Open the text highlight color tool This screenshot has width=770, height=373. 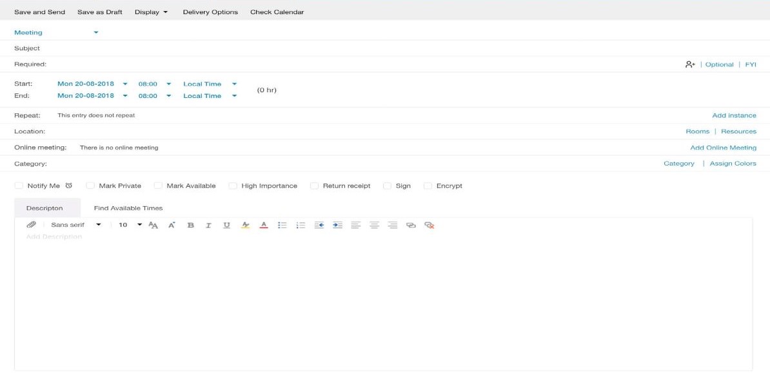click(x=246, y=225)
